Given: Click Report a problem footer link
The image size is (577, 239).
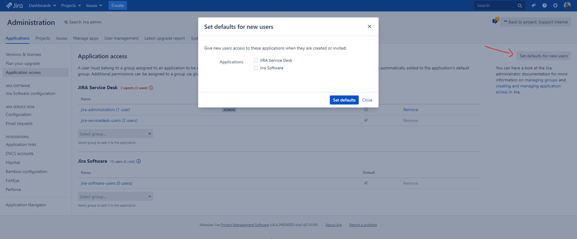Looking at the screenshot, I should 363,225.
